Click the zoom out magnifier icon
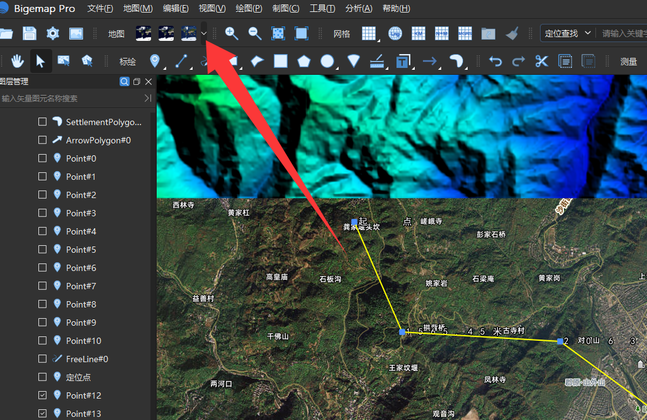Image resolution: width=647 pixels, height=420 pixels. 255,33
